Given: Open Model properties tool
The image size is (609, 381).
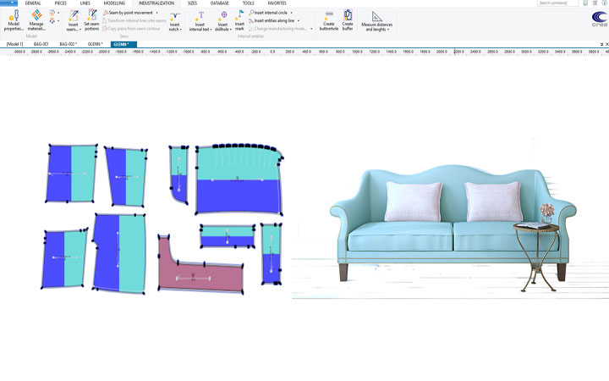Looking at the screenshot, I should pos(14,19).
